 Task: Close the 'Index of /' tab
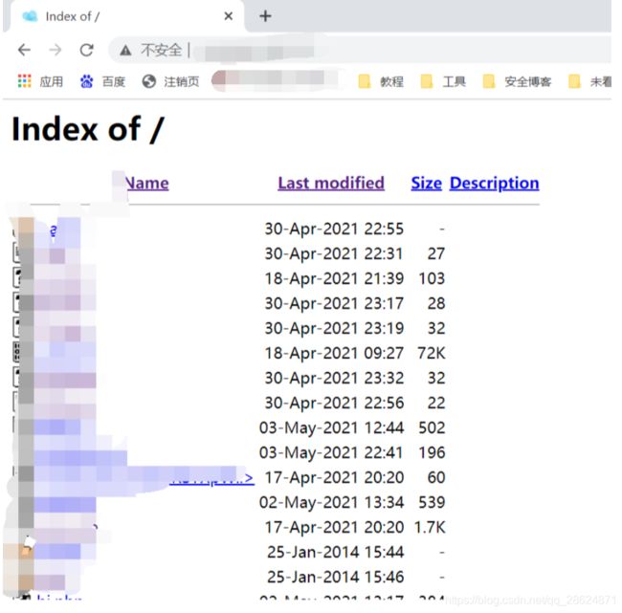pyautogui.click(x=228, y=16)
